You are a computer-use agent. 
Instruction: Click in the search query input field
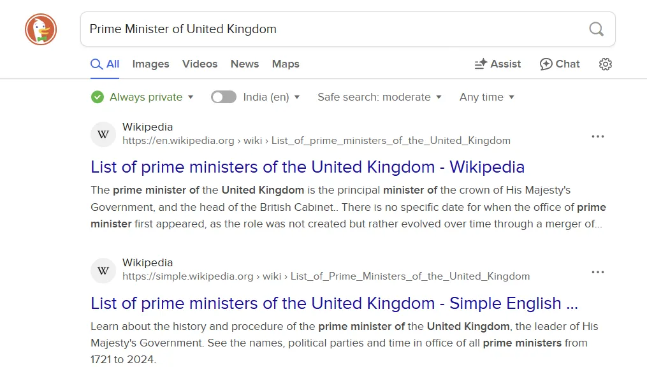[331, 29]
